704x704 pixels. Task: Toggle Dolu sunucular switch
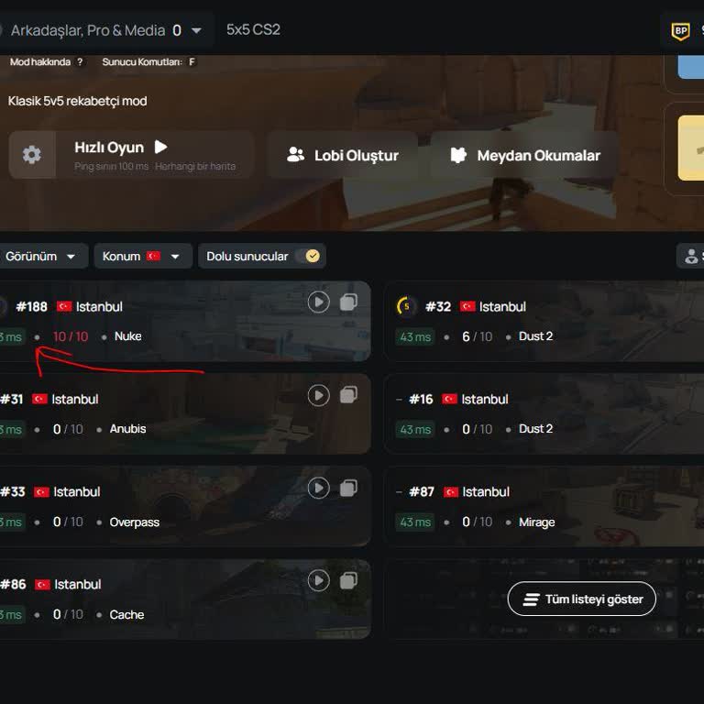pos(308,256)
